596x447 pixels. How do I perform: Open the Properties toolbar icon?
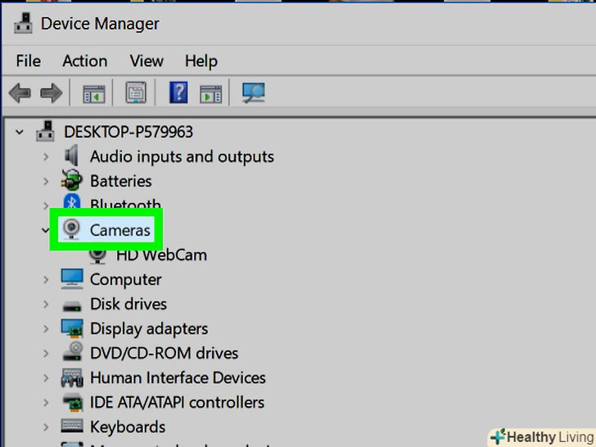pos(136,93)
